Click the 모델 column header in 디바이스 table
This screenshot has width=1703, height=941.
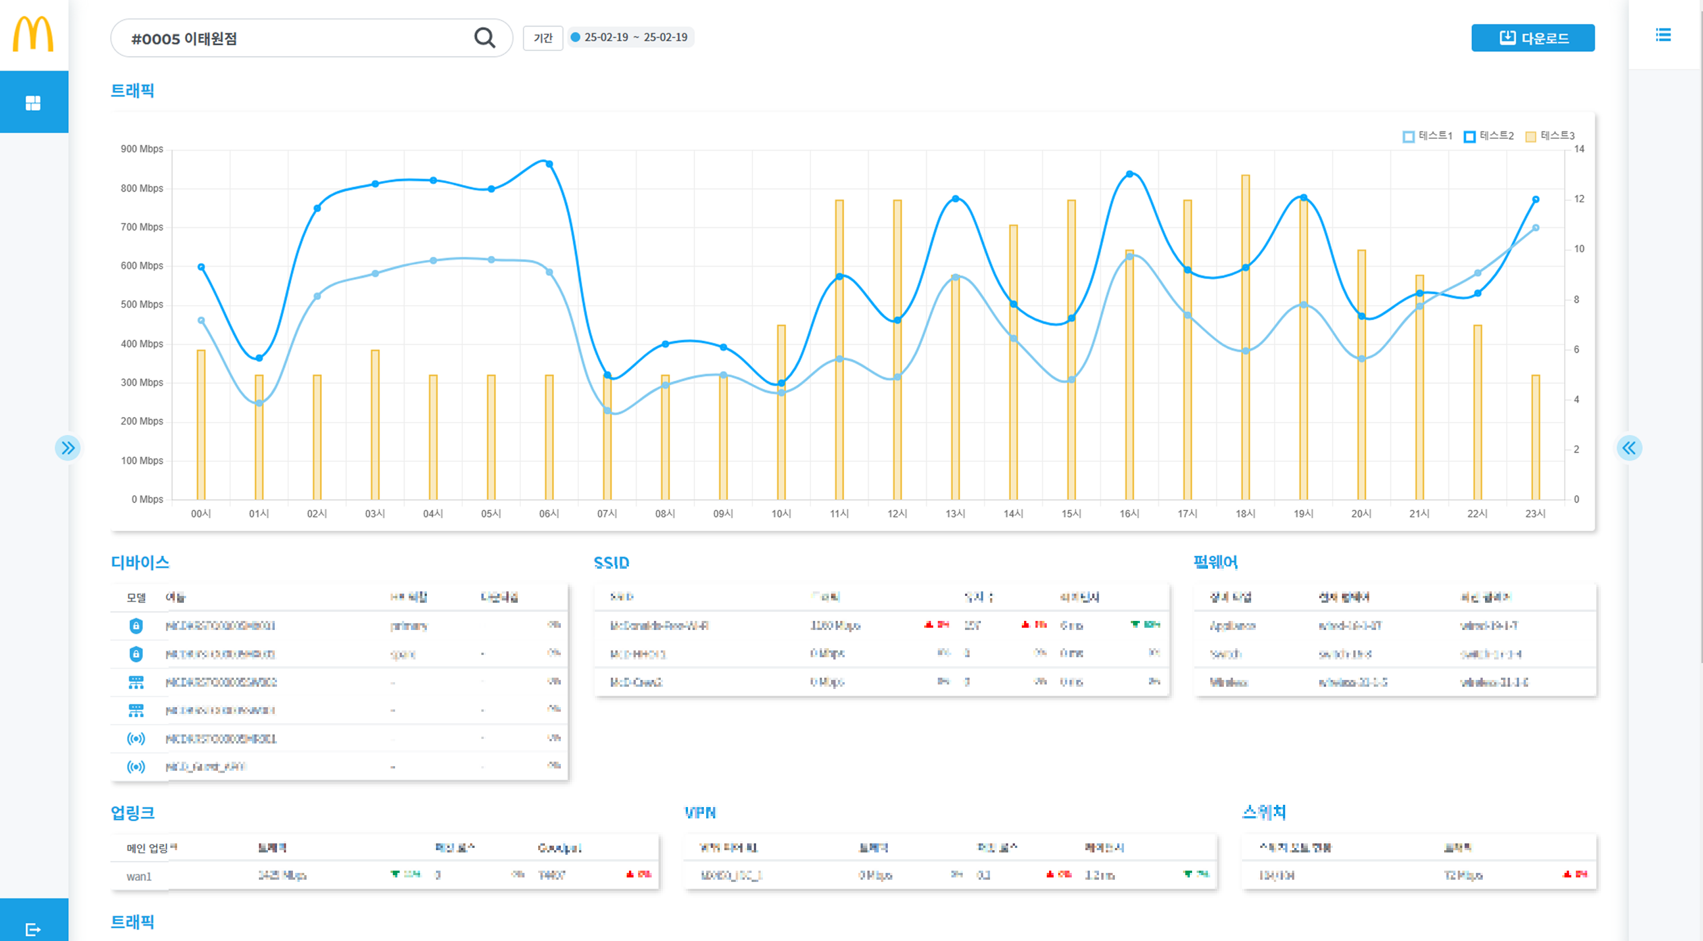136,598
